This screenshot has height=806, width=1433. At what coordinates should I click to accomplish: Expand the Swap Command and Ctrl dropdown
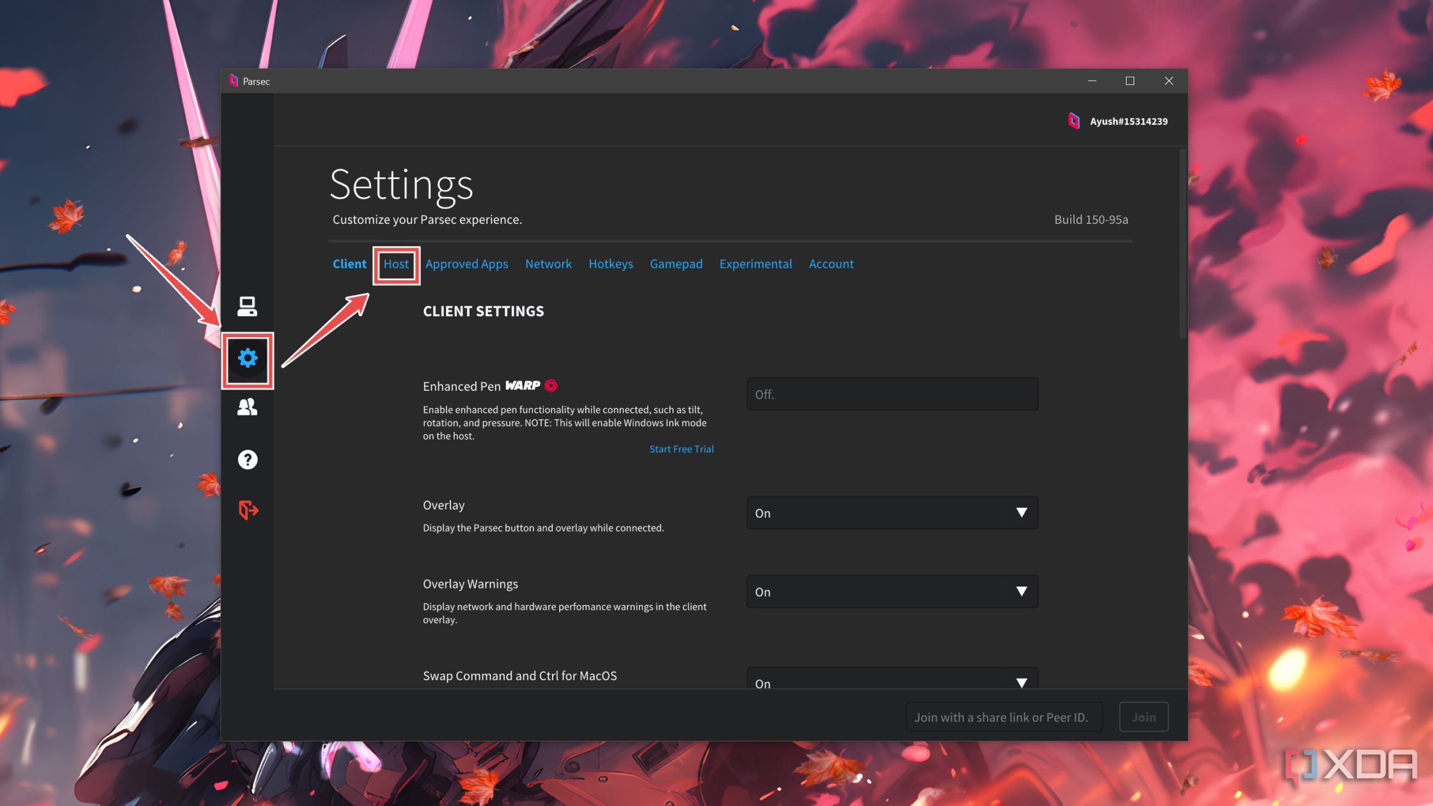1020,683
